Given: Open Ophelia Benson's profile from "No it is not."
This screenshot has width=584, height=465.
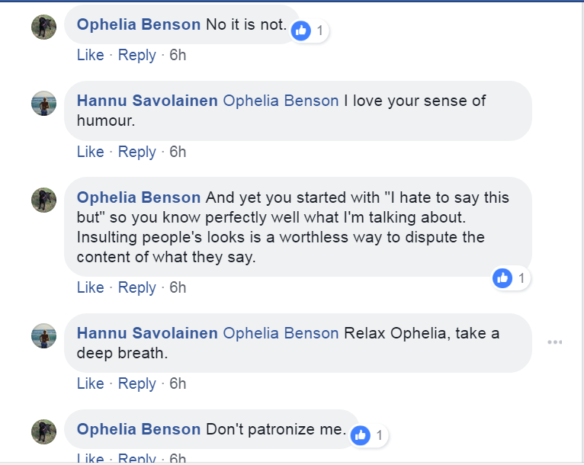Looking at the screenshot, I should pyautogui.click(x=140, y=24).
